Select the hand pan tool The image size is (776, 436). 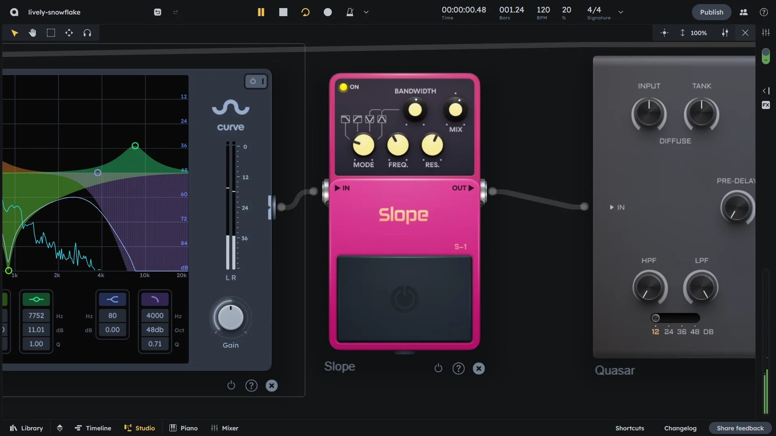click(x=33, y=33)
